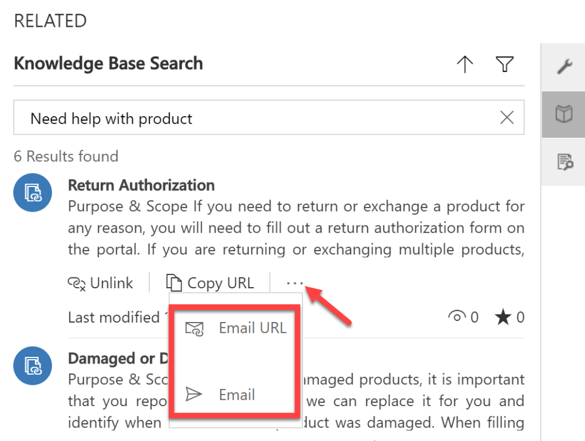585x441 pixels.
Task: Click the eye view count icon
Action: click(457, 317)
